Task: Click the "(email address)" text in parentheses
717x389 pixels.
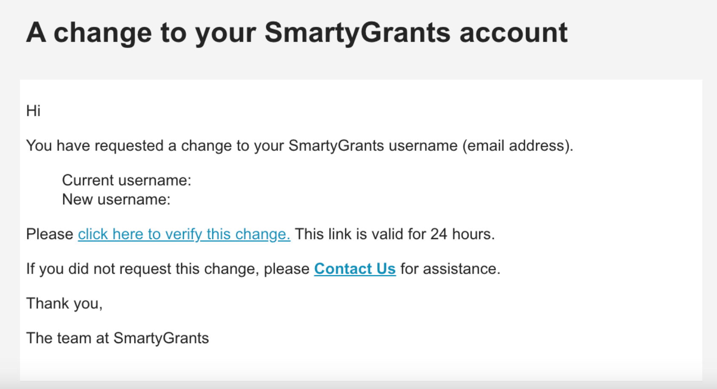Action: click(x=517, y=146)
